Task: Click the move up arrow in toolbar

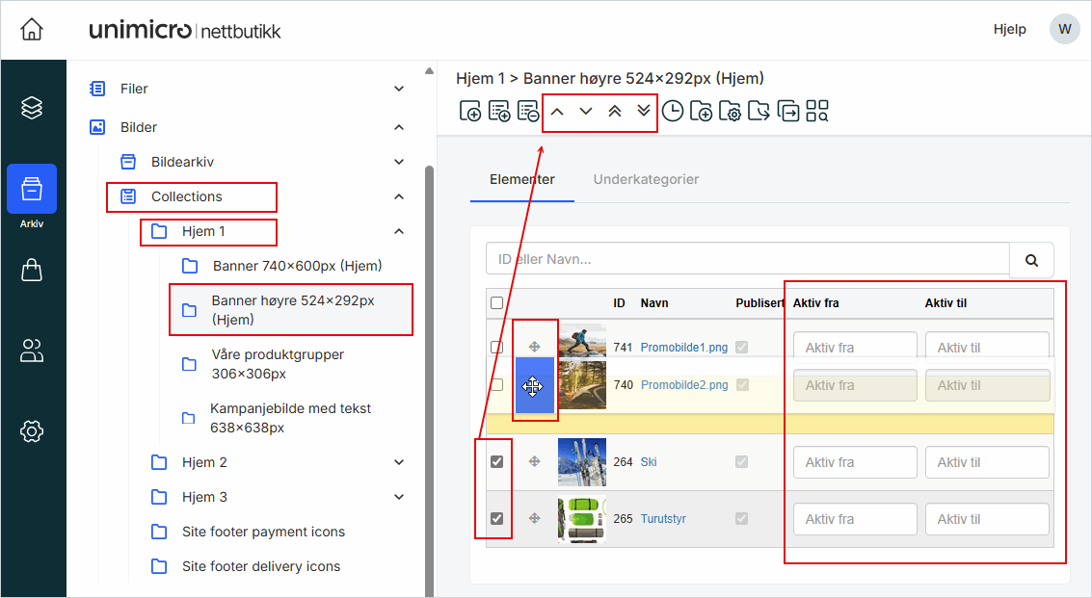Action: point(557,112)
